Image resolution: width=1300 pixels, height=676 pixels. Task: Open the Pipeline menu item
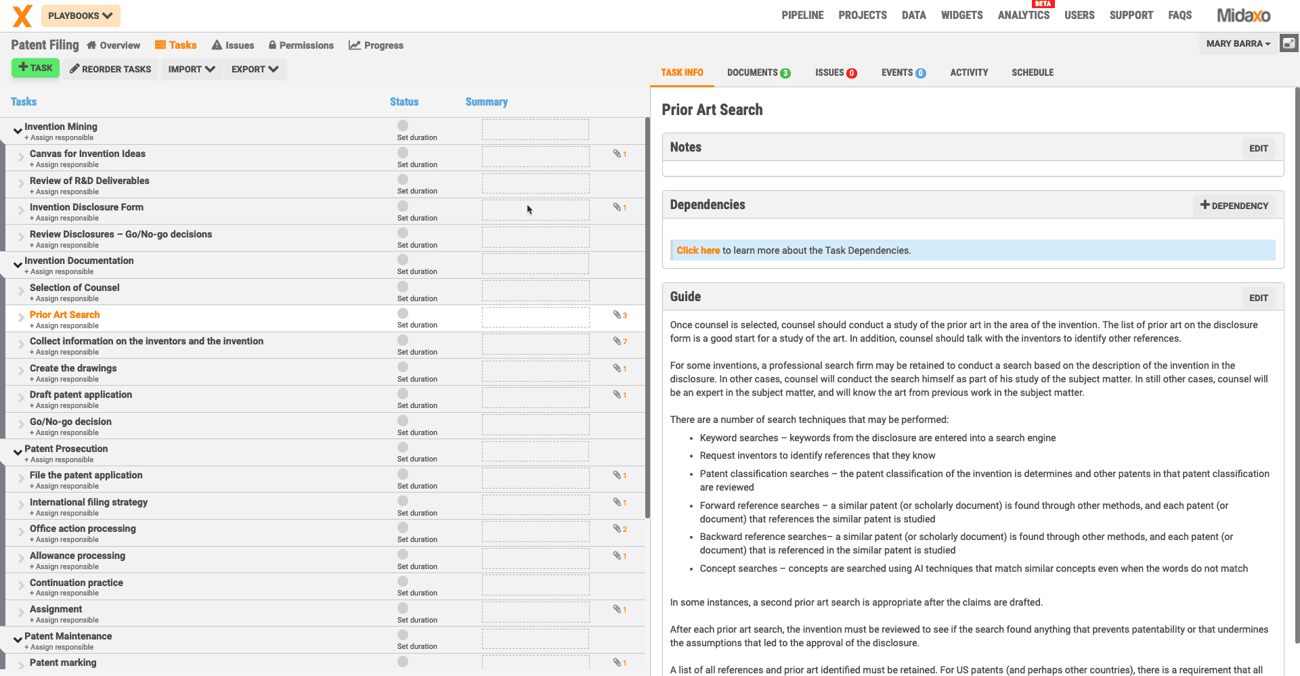[802, 15]
